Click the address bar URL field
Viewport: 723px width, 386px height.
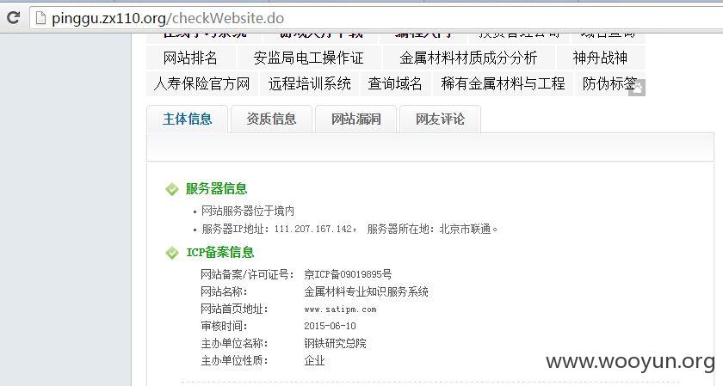376,18
